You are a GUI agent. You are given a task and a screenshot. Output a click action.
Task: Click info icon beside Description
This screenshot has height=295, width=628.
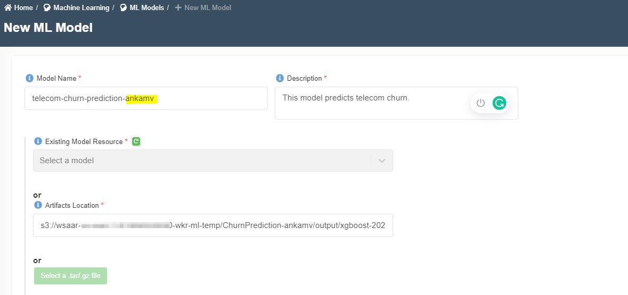pos(280,78)
